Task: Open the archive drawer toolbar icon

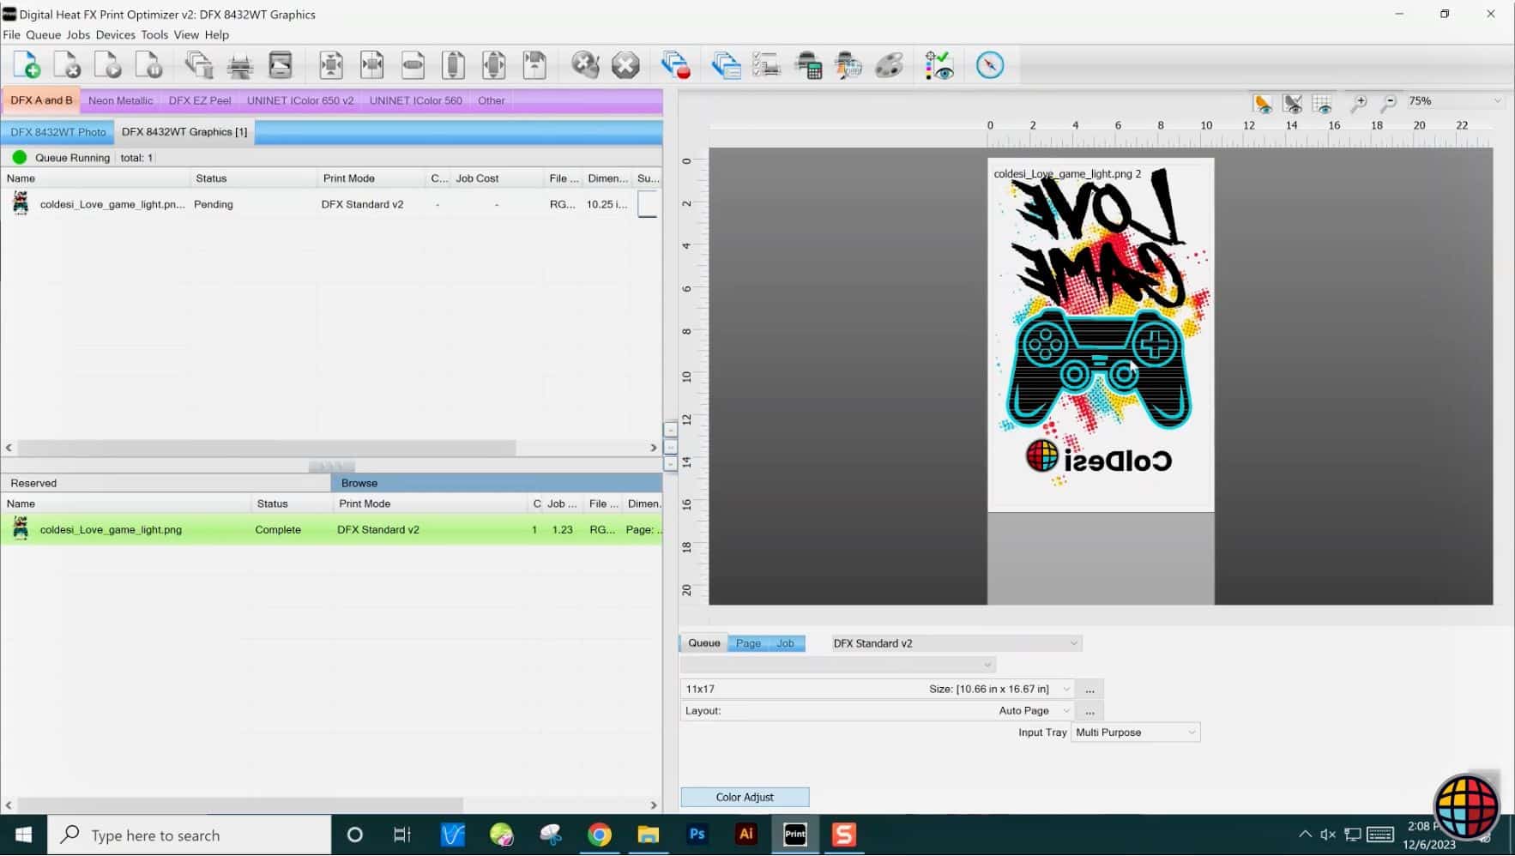Action: point(281,65)
